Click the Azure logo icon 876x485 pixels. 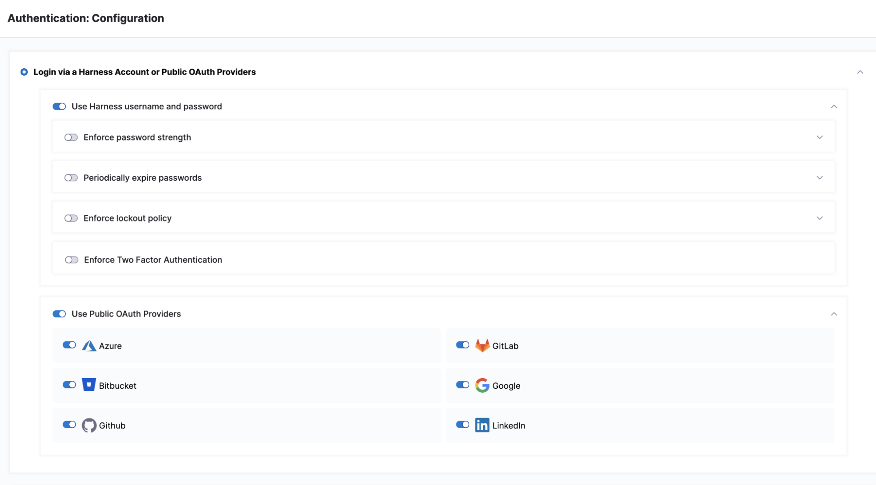tap(89, 345)
